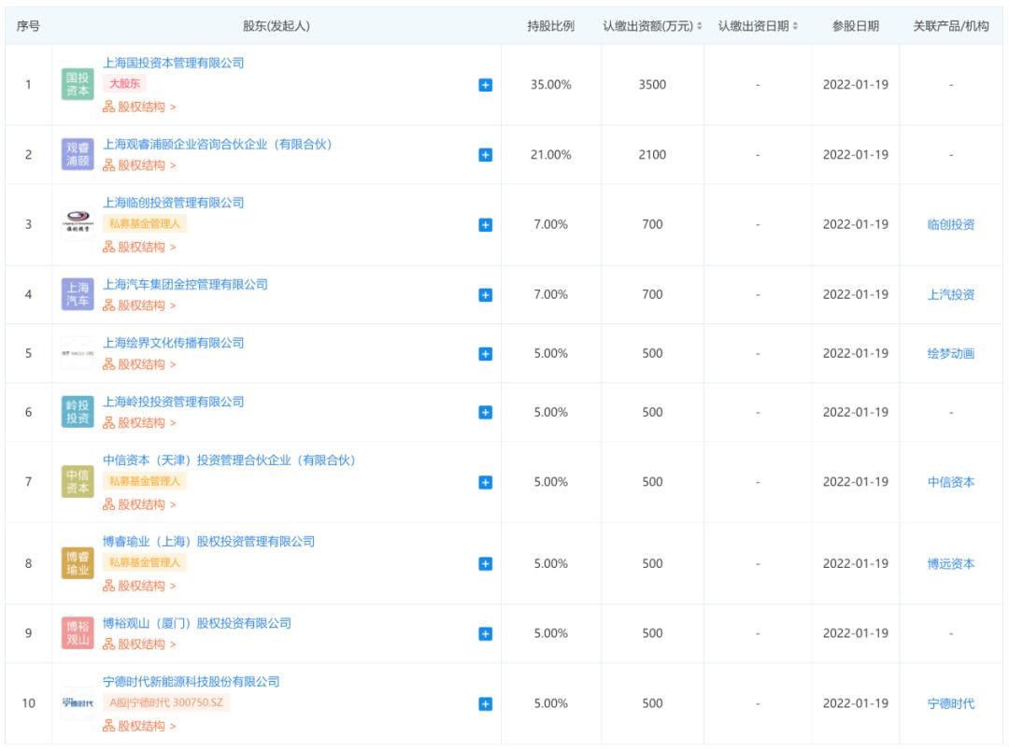Open the 临创投资 related product link
Image resolution: width=1009 pixels, height=751 pixels.
pyautogui.click(x=950, y=225)
